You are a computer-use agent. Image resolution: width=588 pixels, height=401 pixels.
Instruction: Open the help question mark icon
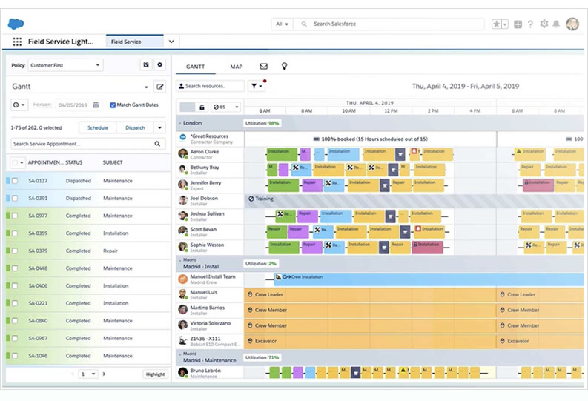tap(530, 24)
